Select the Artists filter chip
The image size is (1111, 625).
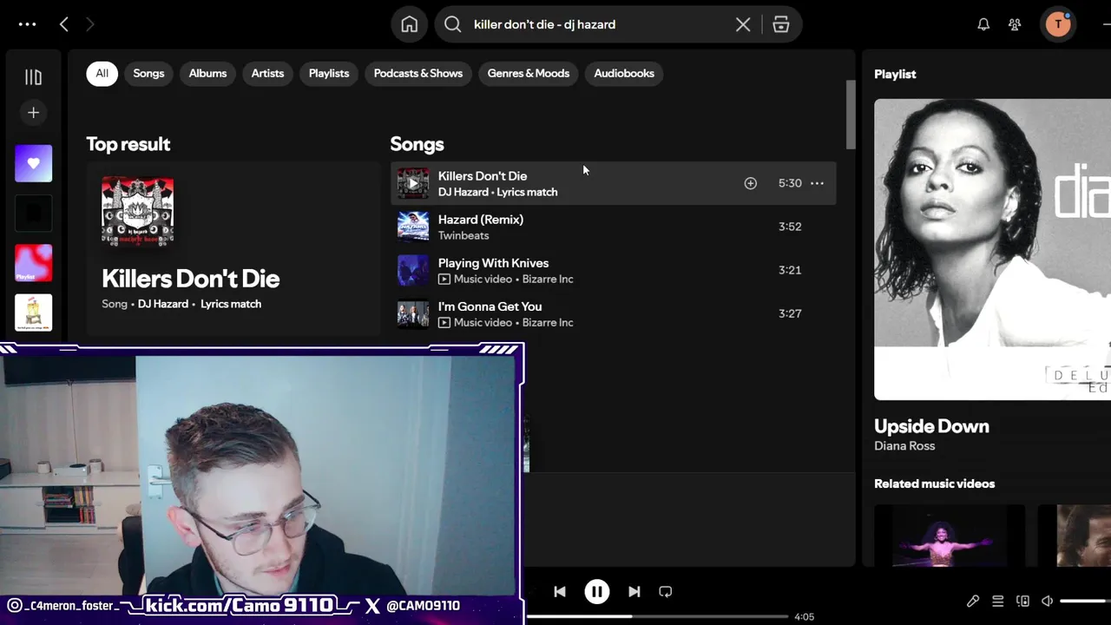pyautogui.click(x=267, y=73)
